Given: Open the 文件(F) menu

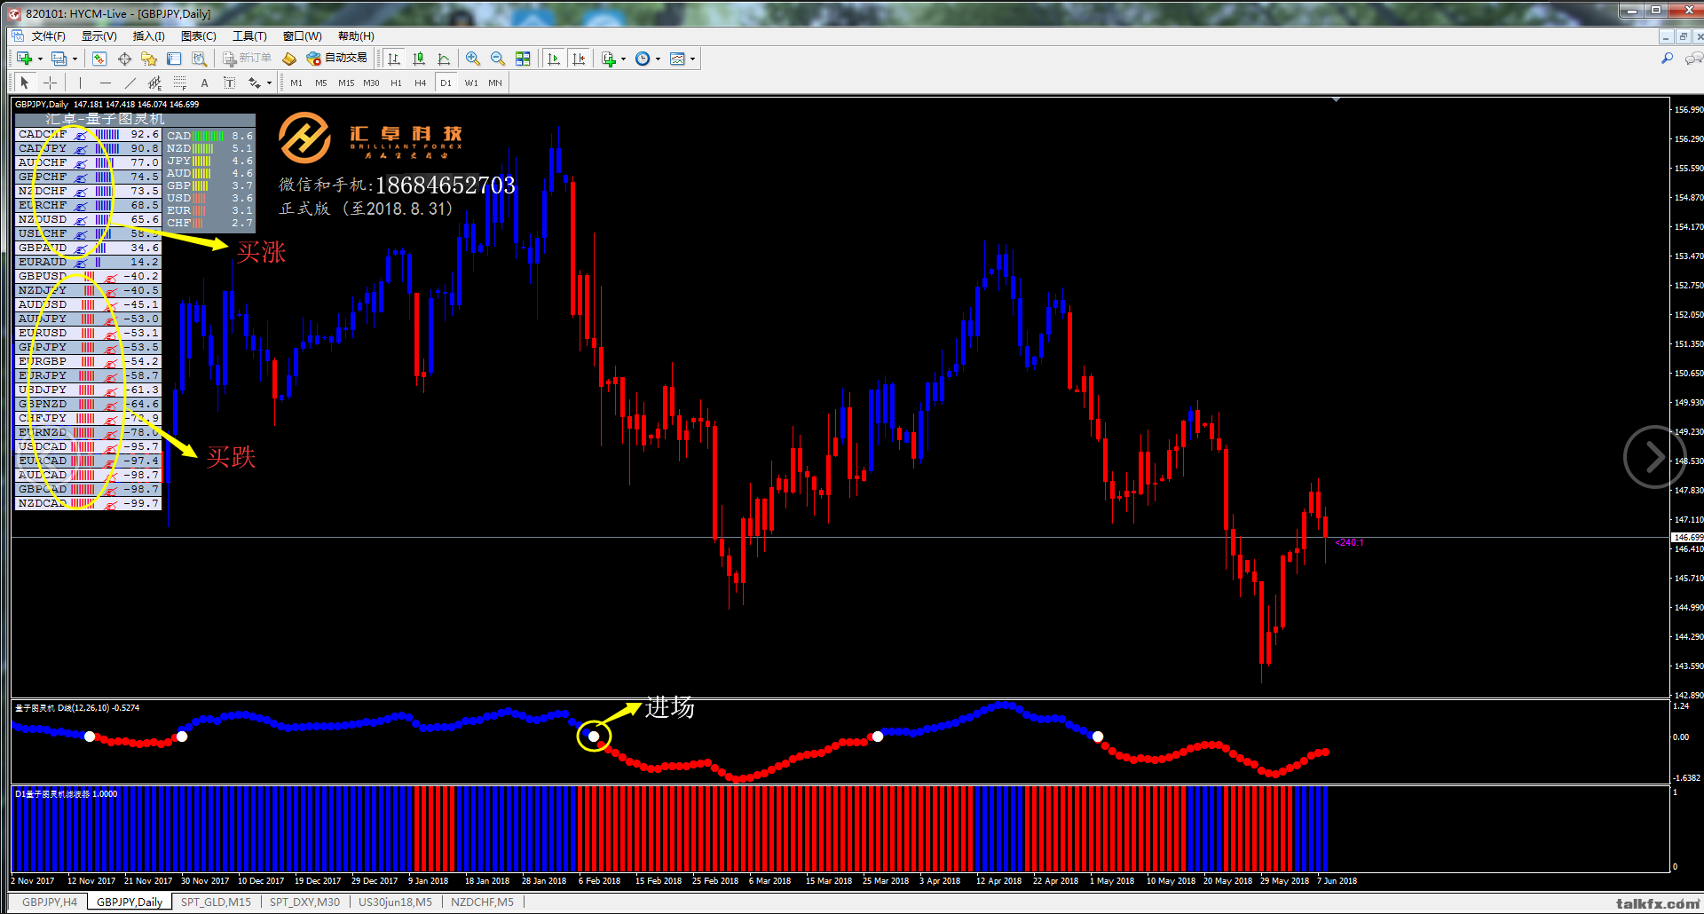Looking at the screenshot, I should [x=48, y=36].
